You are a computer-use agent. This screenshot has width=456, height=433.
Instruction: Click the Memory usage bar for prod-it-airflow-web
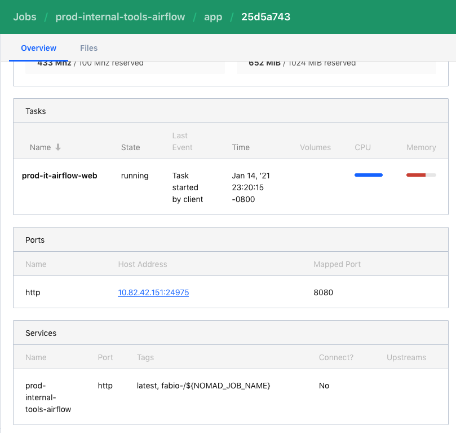(421, 175)
